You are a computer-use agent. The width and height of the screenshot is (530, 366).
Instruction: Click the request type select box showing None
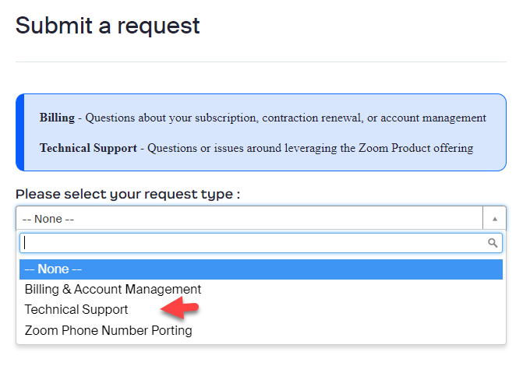coord(249,219)
